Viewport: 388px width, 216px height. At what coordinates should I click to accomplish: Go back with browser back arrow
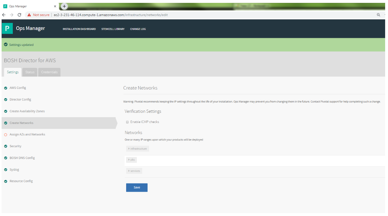(x=4, y=15)
